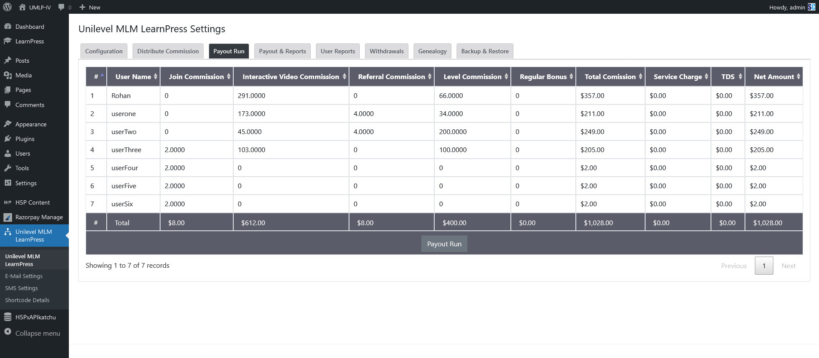819x358 pixels.
Task: Click the Razorpay Manage icon
Action: [x=8, y=217]
